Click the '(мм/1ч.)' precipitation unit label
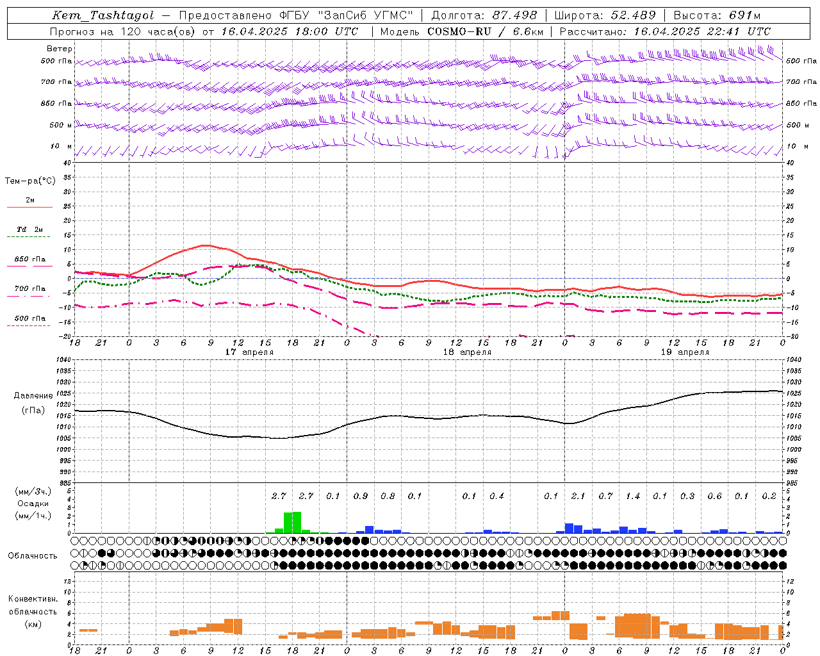The image size is (820, 656). pos(33,516)
